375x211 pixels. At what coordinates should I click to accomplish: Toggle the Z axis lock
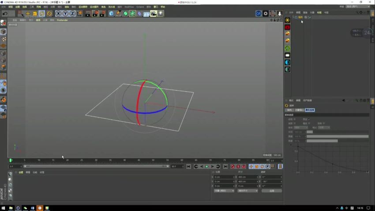coord(72,14)
